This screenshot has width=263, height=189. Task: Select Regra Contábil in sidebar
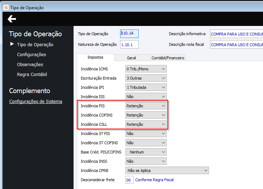[x=32, y=75]
